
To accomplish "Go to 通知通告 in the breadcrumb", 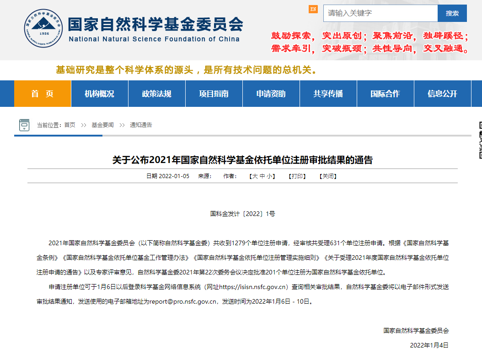I will pyautogui.click(x=141, y=125).
